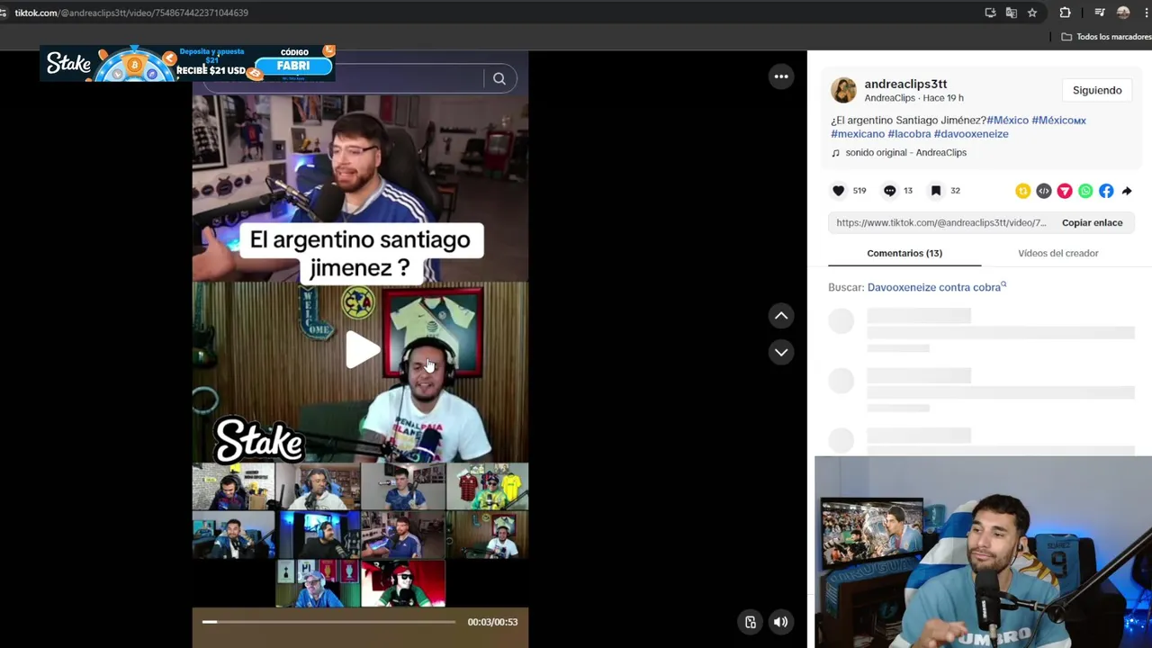This screenshot has height=648, width=1152.
Task: Click the Stake FABRI banner ad
Action: point(188,64)
